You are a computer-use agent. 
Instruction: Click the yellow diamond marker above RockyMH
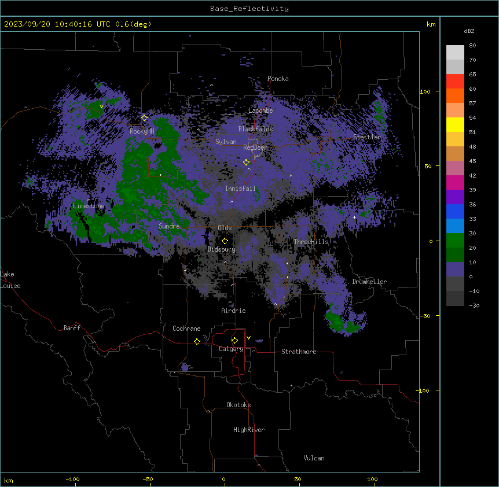[144, 117]
